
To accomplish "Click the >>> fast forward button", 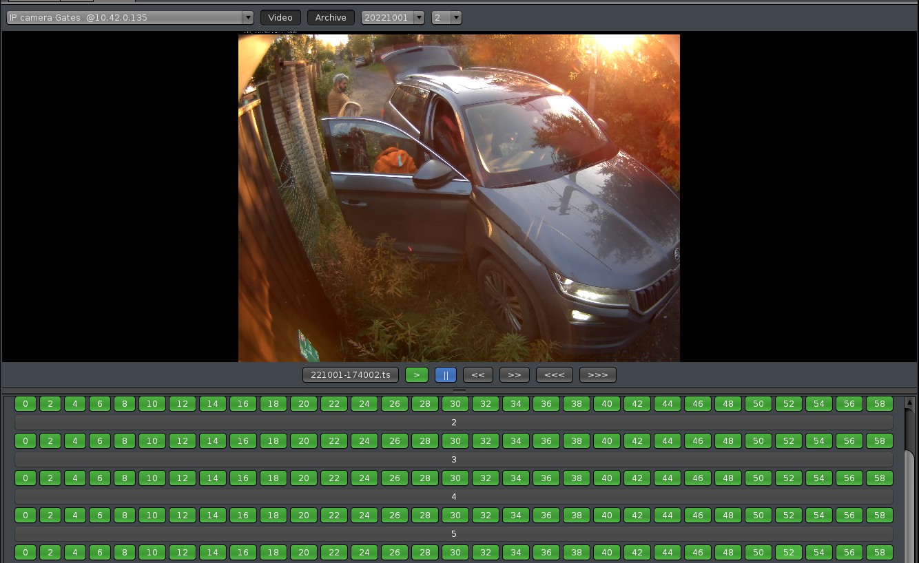I will pos(597,375).
